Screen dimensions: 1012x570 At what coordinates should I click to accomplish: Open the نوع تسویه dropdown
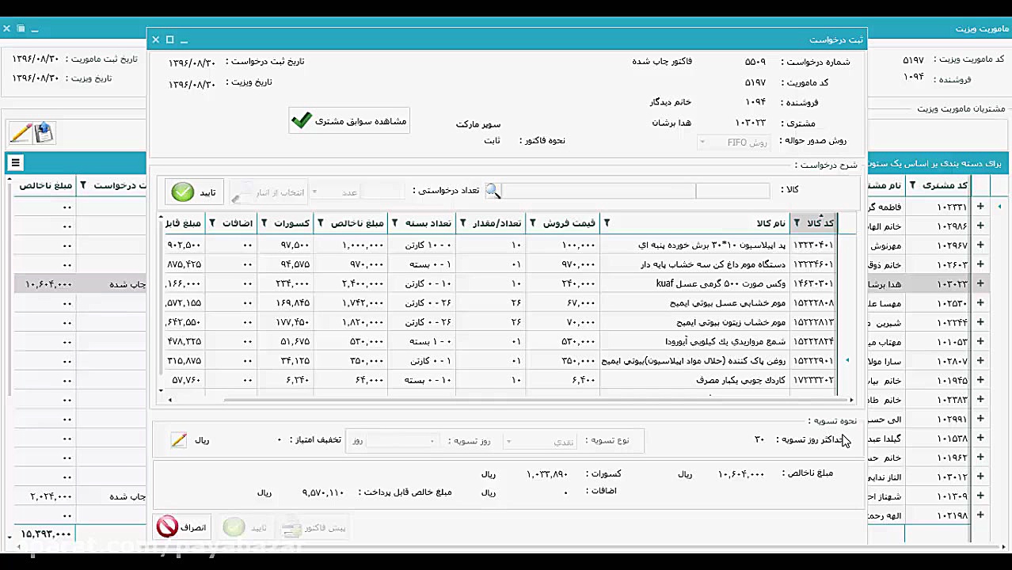point(508,440)
